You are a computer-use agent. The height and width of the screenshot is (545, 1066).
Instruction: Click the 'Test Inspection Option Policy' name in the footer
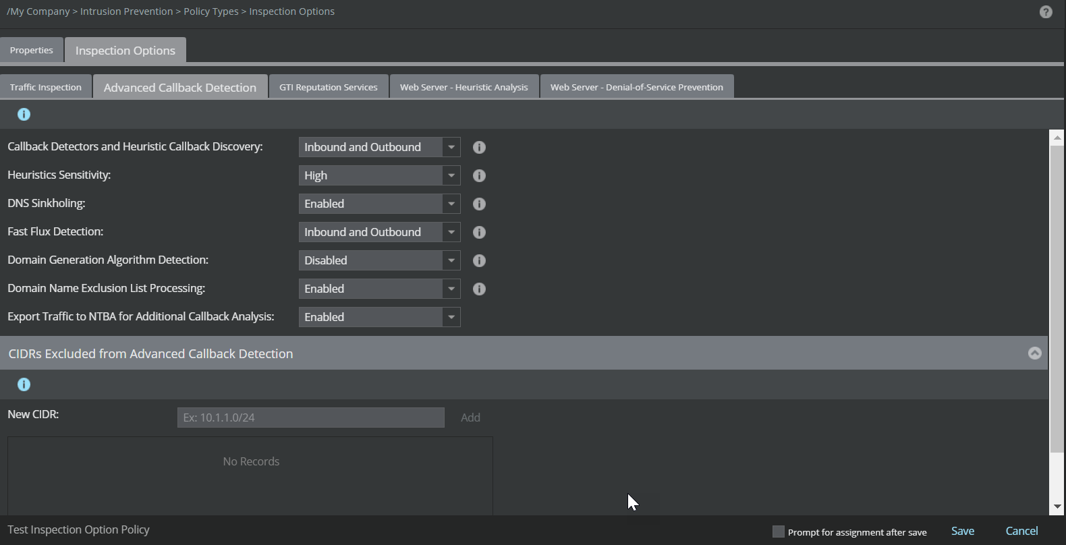(78, 530)
